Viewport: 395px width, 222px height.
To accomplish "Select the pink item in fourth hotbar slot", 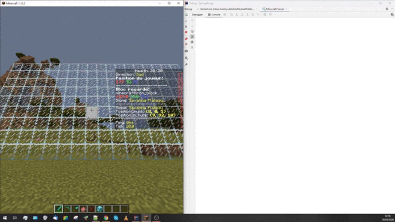I will (x=83, y=209).
